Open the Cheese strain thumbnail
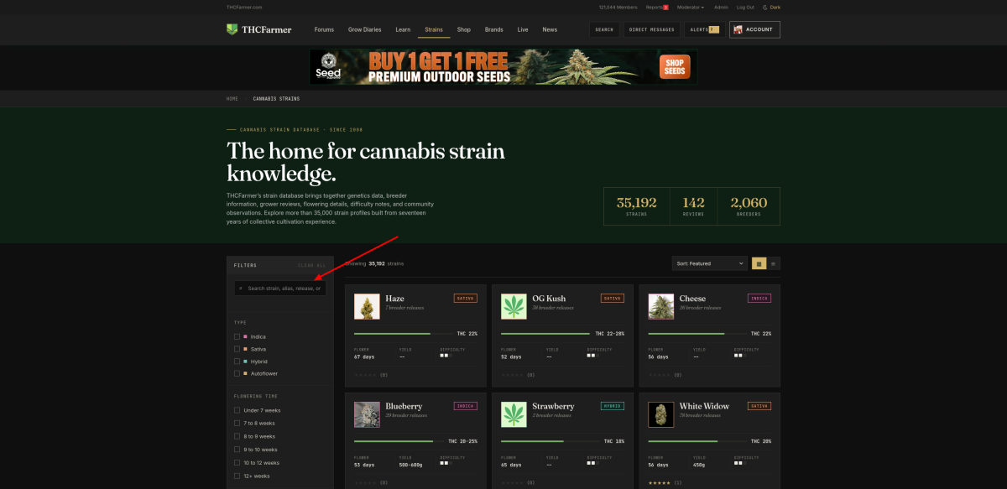1007x489 pixels. tap(660, 306)
